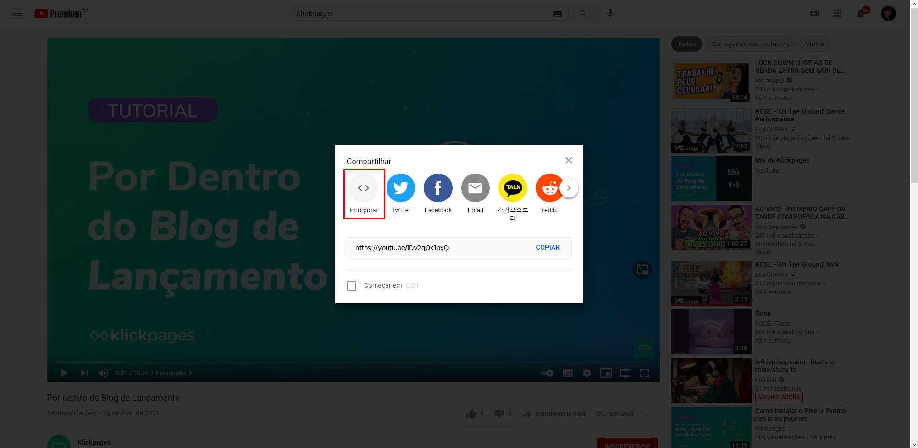Click the search magnifier button

pos(583,13)
